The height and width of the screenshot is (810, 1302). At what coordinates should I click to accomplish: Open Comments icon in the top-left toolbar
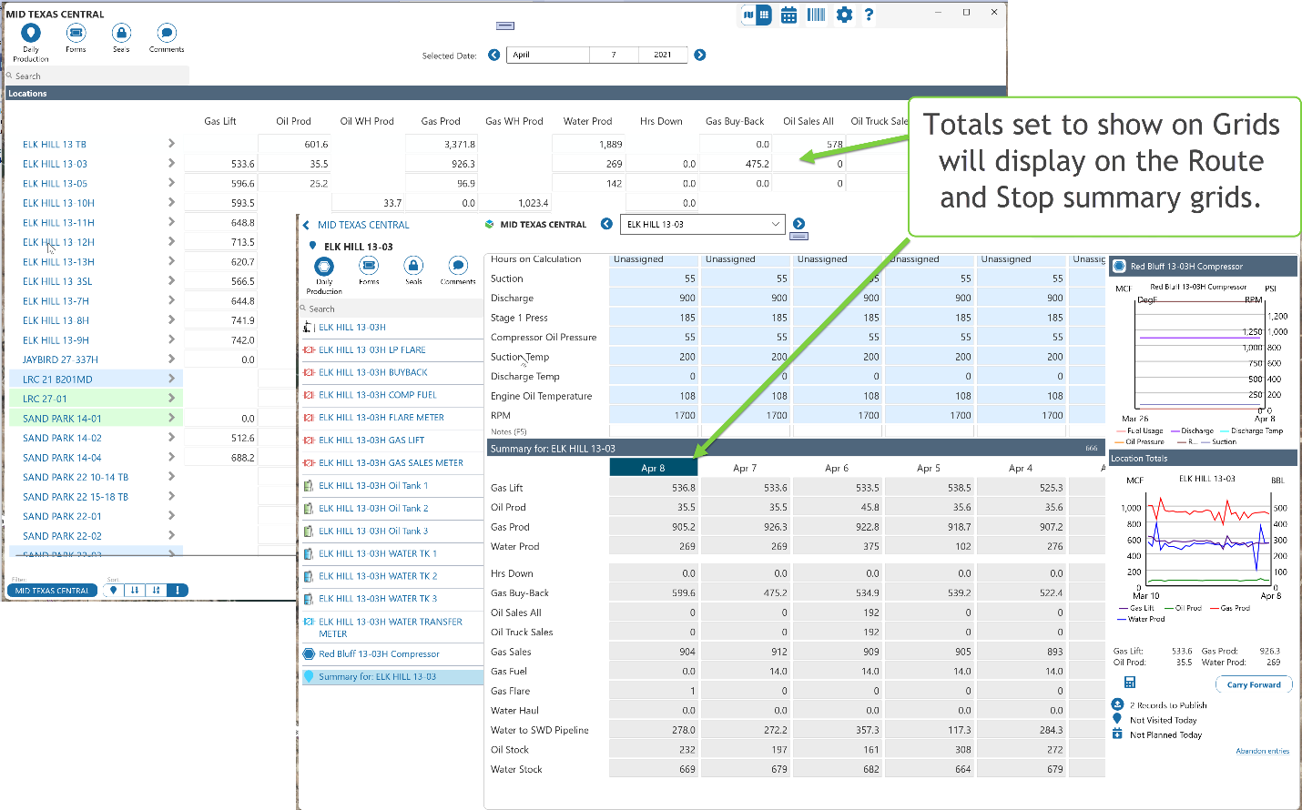pos(167,34)
